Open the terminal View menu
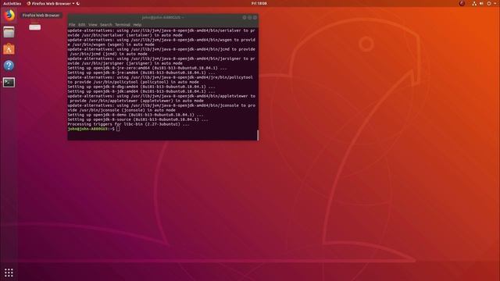Viewport: 500px width, 281px height. click(92, 24)
